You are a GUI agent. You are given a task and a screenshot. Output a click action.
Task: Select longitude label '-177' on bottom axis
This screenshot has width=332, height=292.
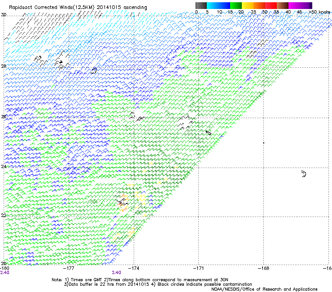coord(69,268)
